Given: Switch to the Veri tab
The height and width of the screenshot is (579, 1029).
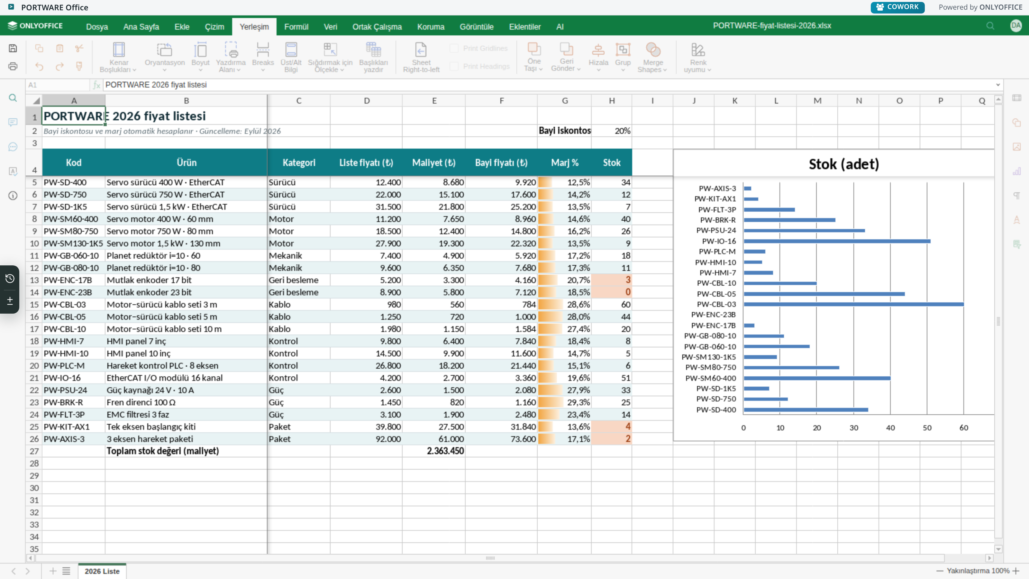Looking at the screenshot, I should pos(330,27).
